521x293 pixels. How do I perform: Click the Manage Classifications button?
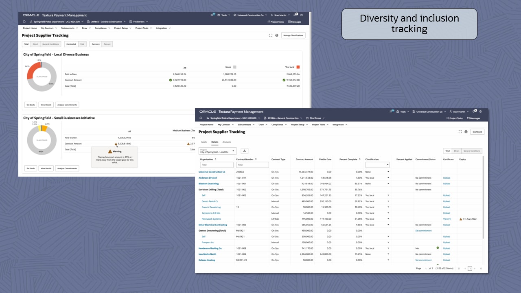[x=293, y=35]
